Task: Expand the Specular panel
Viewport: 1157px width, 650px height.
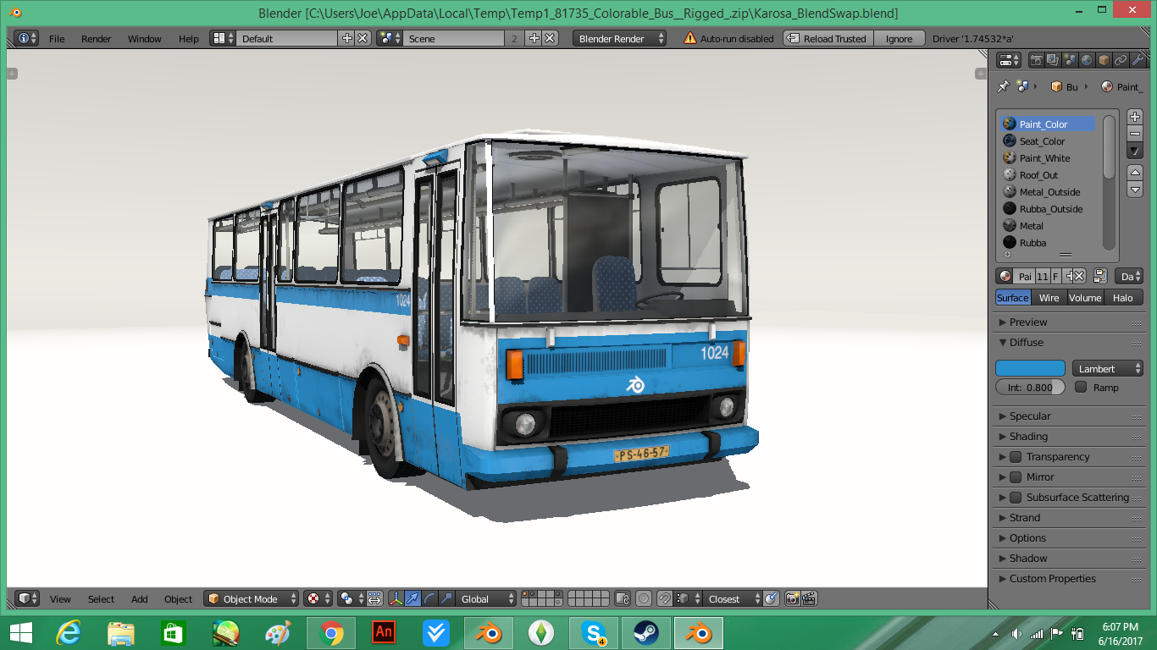Action: [x=1068, y=416]
